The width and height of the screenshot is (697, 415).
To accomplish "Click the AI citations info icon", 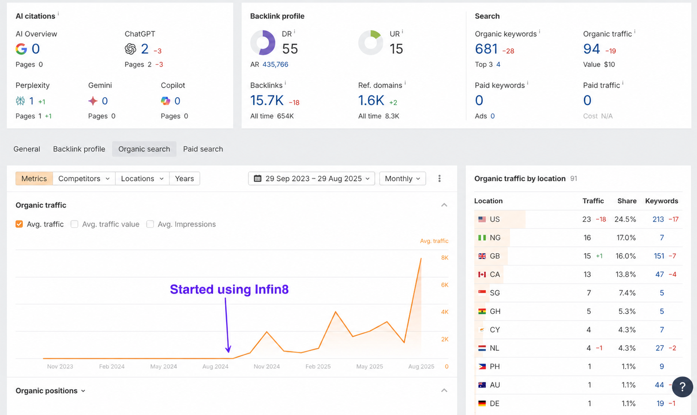I will pyautogui.click(x=58, y=14).
